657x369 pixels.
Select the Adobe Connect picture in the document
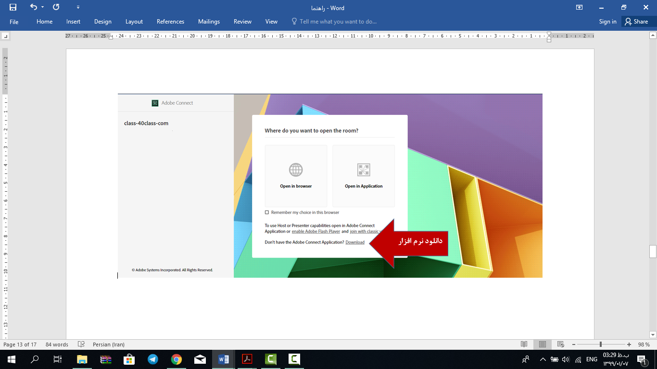[x=330, y=185]
